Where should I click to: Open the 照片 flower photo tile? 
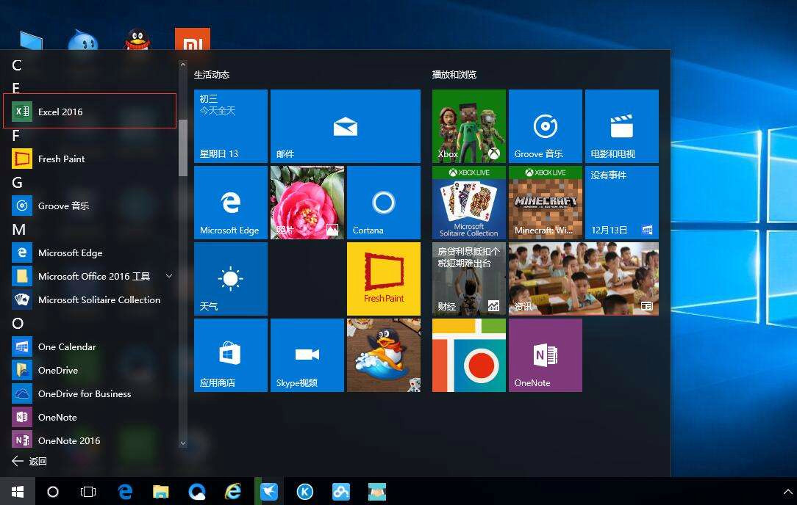pos(307,203)
